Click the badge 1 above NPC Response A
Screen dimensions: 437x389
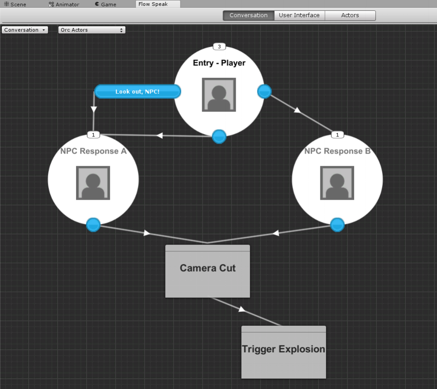(93, 134)
